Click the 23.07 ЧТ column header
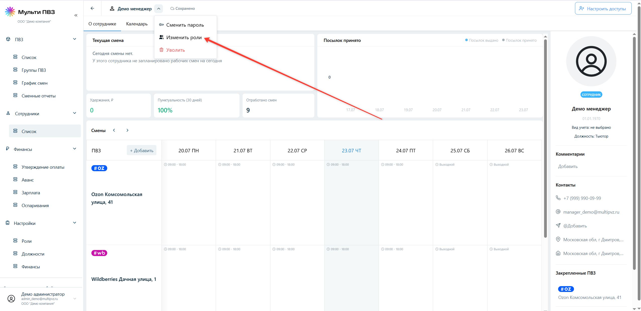The height and width of the screenshot is (311, 641). pos(351,150)
